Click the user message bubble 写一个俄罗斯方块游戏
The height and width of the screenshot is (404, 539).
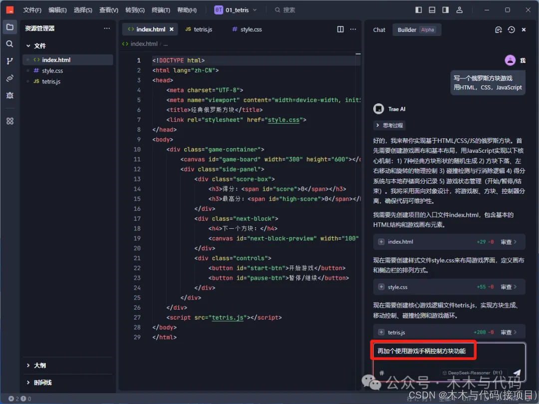coord(488,83)
